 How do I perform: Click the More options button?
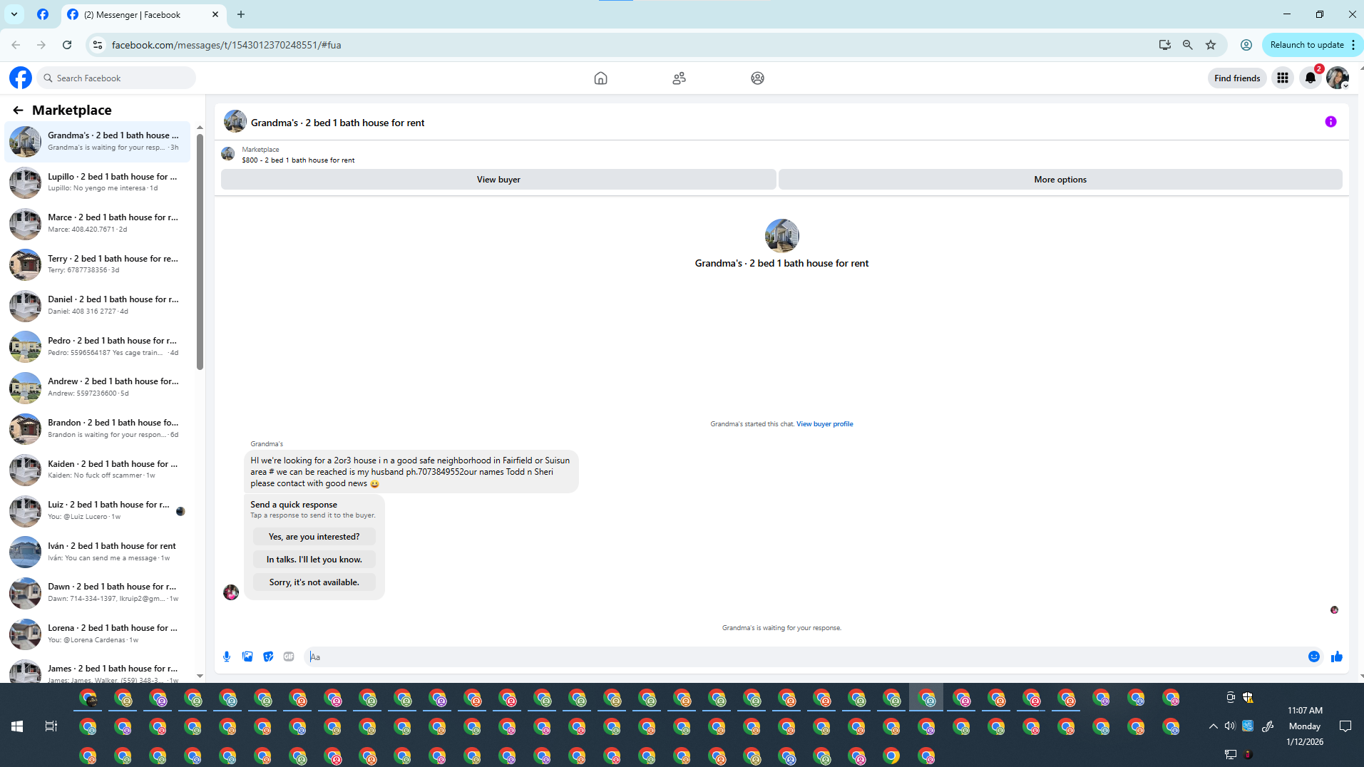click(x=1060, y=180)
